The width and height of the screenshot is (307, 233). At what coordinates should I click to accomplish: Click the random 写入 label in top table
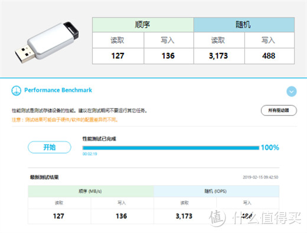(x=268, y=40)
